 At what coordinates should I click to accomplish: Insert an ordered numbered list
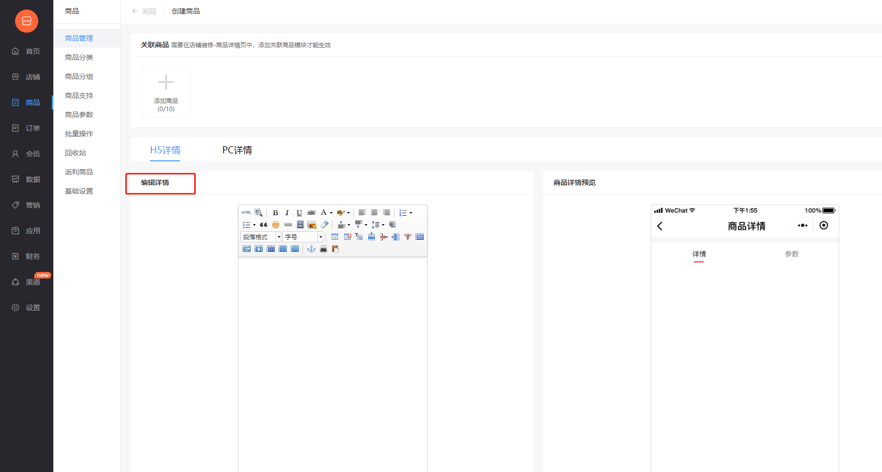[x=403, y=213]
